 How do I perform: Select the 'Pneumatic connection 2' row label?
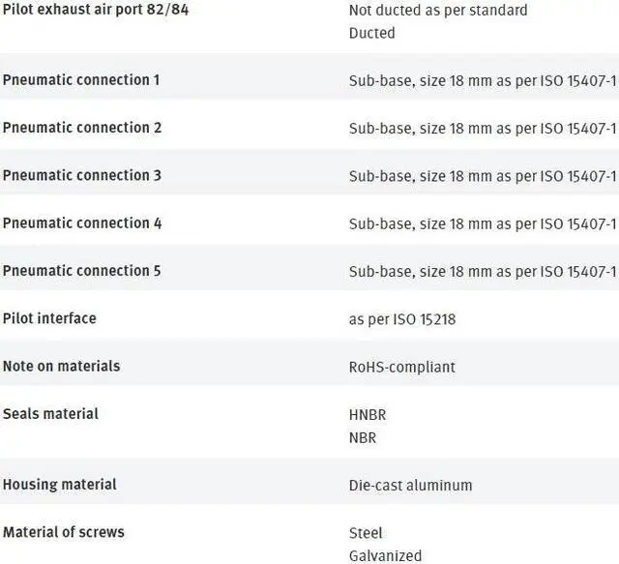click(81, 128)
